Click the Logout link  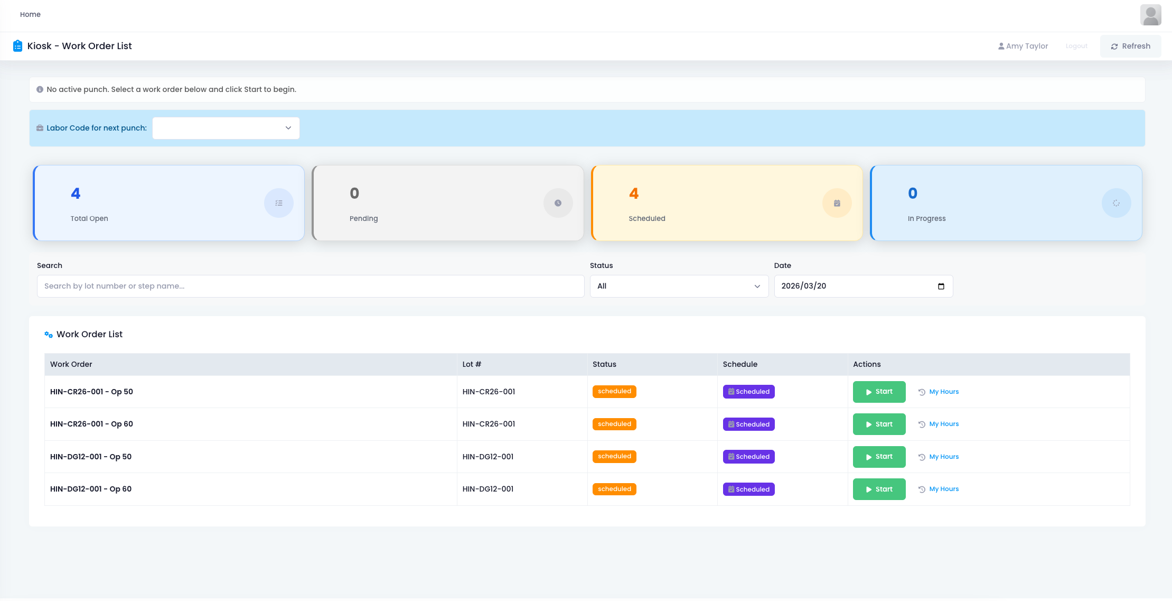(x=1076, y=46)
